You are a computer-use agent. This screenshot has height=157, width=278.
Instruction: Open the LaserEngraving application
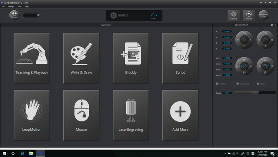[131, 115]
